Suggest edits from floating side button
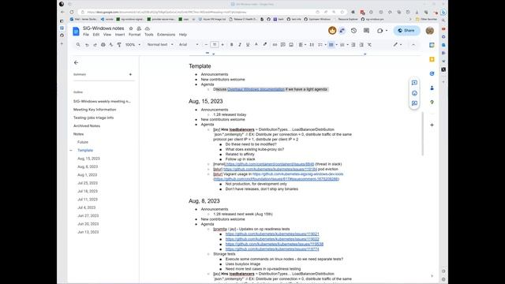 click(414, 103)
